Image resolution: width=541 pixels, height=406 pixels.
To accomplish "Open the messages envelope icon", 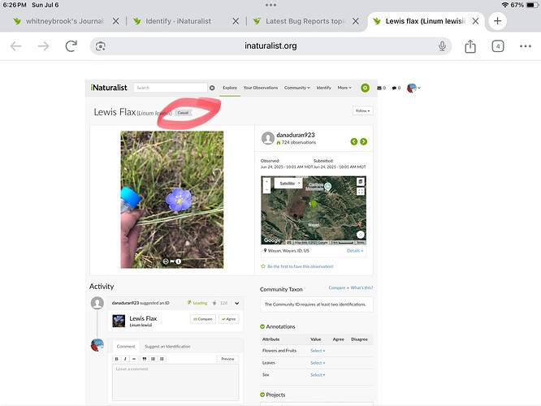I will click(381, 88).
